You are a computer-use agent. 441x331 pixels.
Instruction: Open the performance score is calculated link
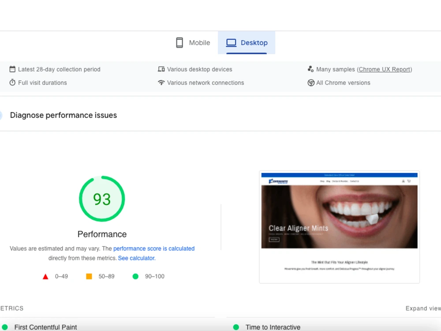[x=154, y=248]
